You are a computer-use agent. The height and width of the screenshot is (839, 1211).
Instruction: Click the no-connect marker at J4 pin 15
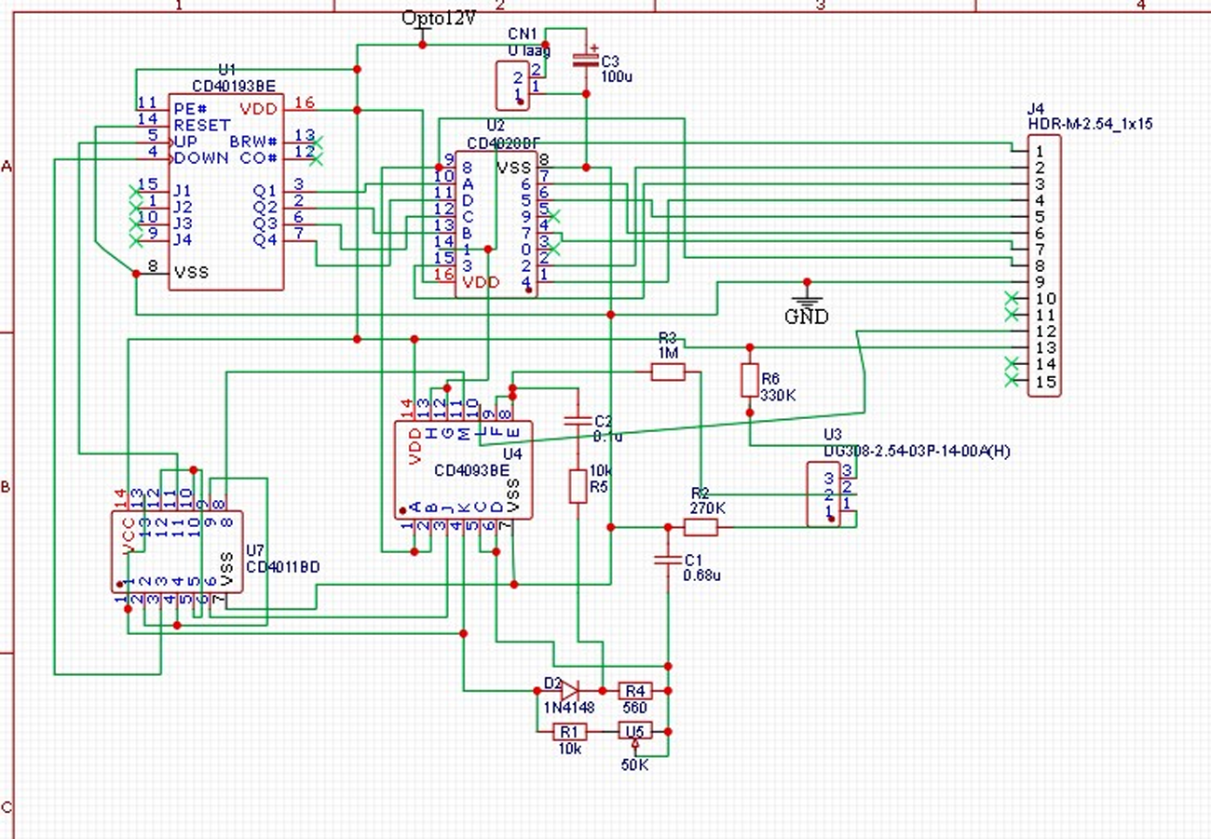1011,381
